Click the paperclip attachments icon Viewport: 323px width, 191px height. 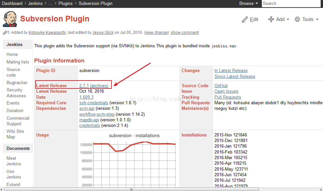[x=5, y=33]
